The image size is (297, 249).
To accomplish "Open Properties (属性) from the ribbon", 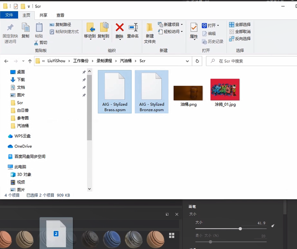I will click(194, 28).
